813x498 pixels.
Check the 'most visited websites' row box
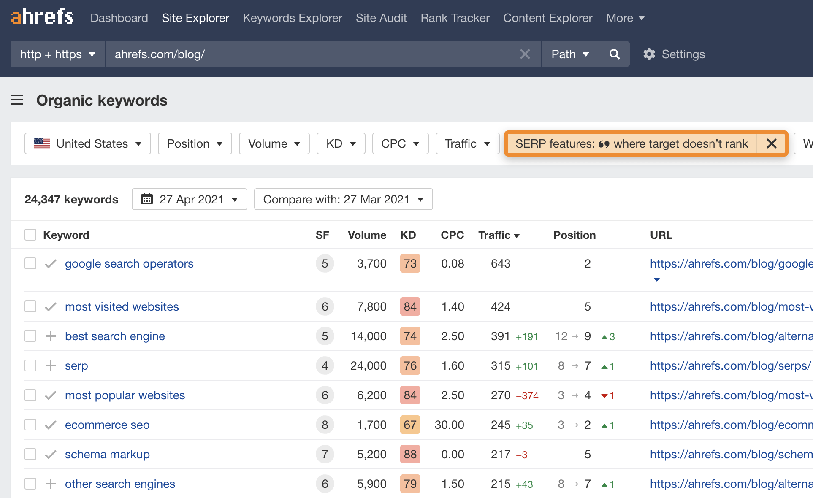[30, 306]
